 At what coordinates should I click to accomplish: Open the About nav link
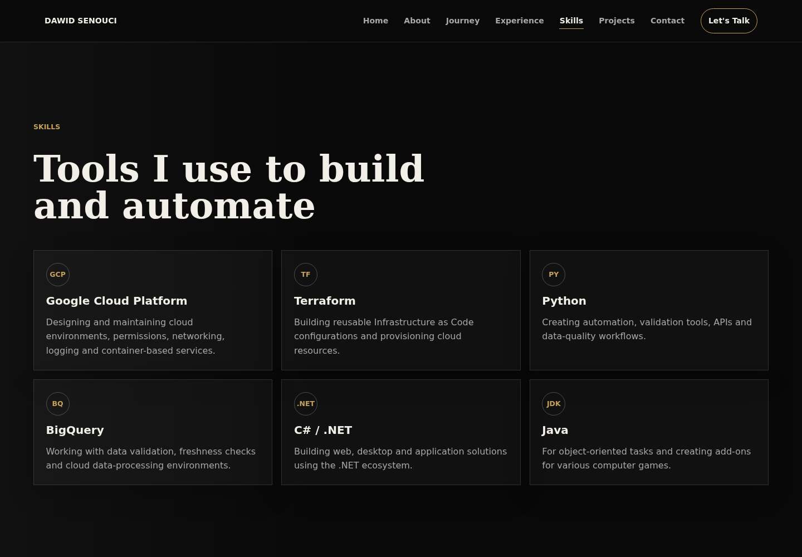coord(417,21)
